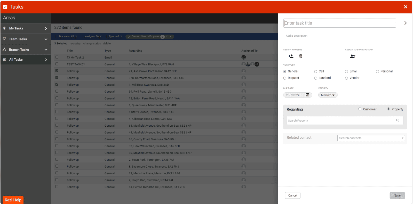Click the Search Property input

(345, 120)
